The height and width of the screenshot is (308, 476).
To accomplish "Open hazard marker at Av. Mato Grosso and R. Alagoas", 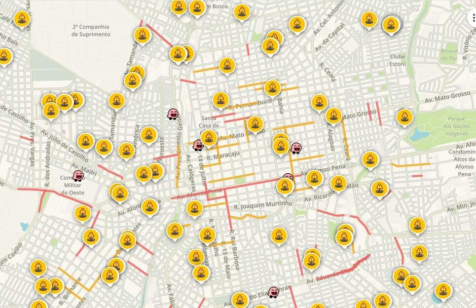I will tap(333, 115).
